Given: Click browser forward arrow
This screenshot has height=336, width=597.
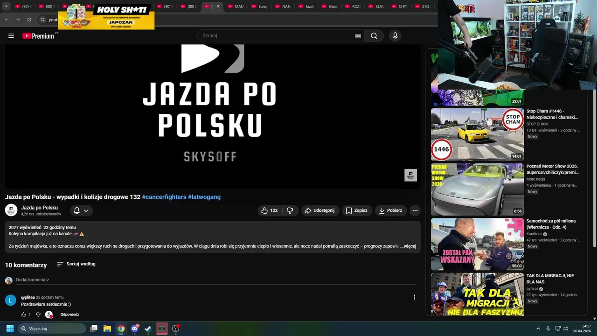Looking at the screenshot, I should tap(18, 20).
